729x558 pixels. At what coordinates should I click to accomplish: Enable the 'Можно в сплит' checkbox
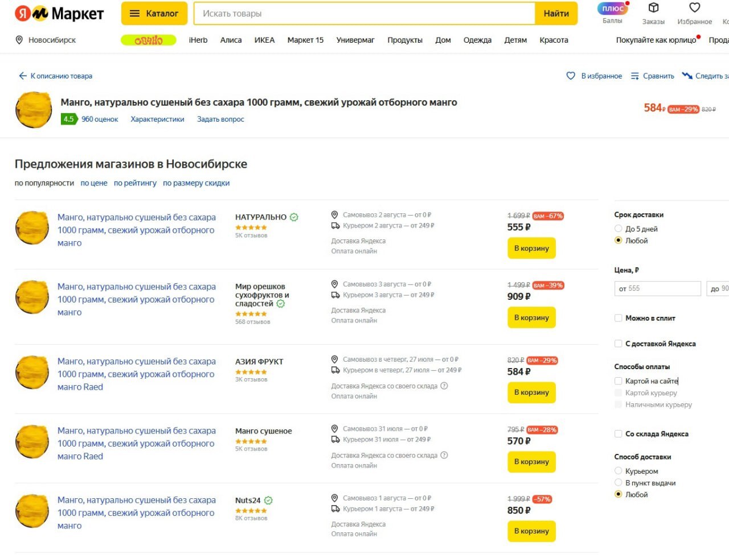pyautogui.click(x=619, y=318)
